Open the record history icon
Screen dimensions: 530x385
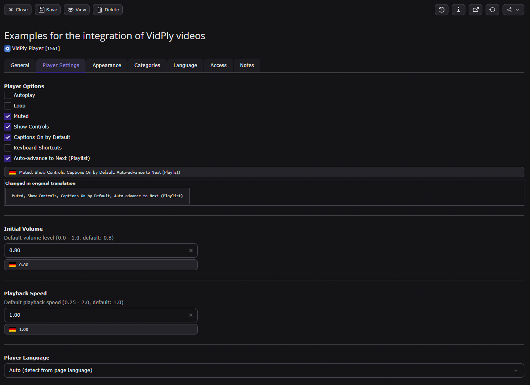(442, 10)
